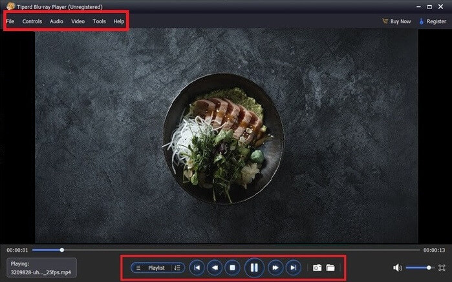This screenshot has height=282, width=452.
Task: Maximize the Tipard Blu-ray Player window
Action: [x=429, y=6]
